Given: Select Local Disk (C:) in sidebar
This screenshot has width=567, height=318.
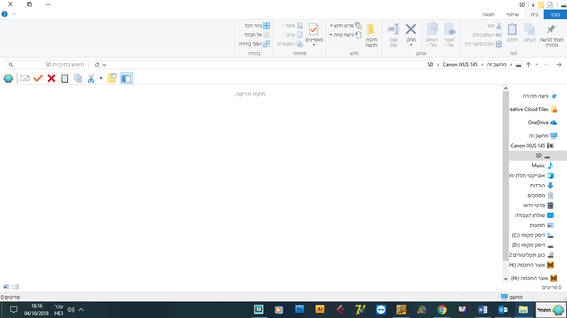Looking at the screenshot, I should 533,235.
